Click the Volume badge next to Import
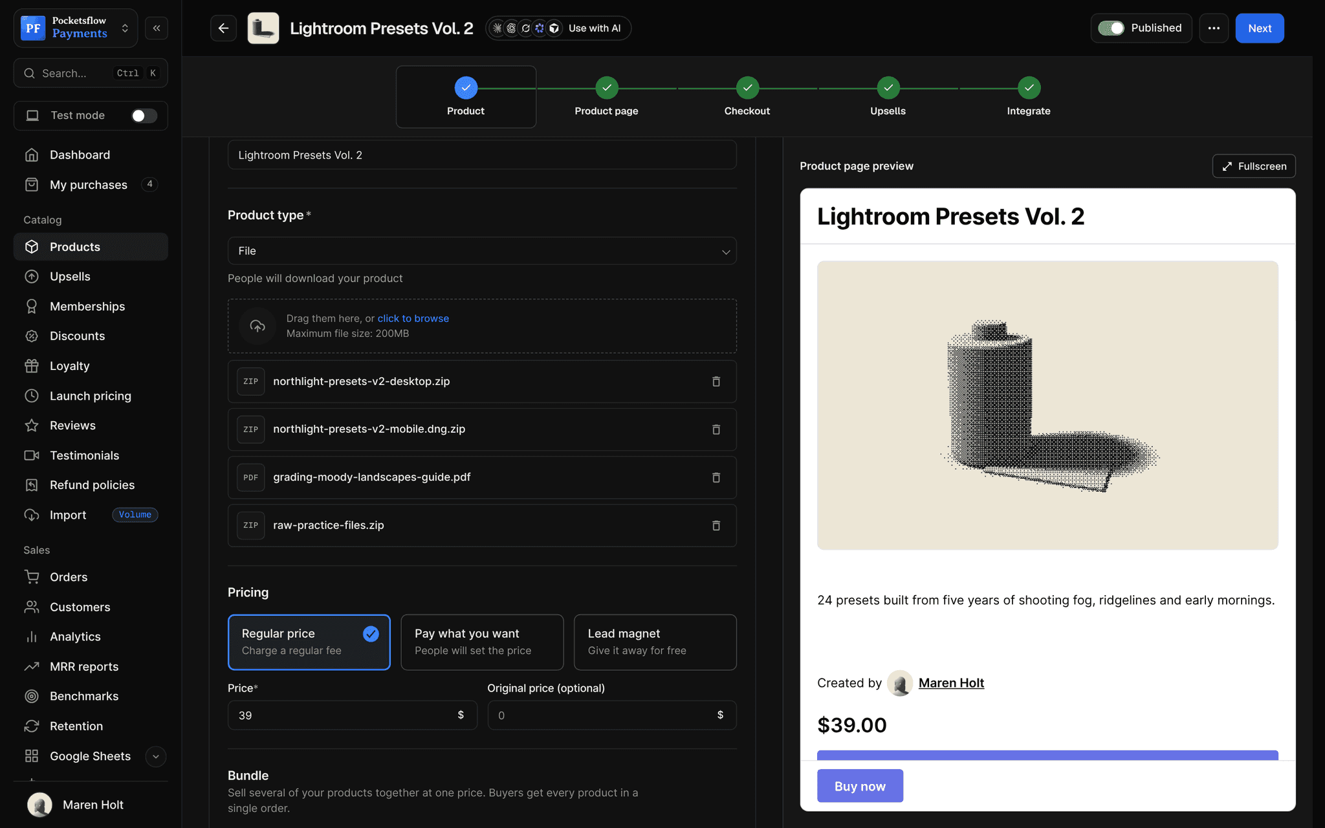The image size is (1325, 828). point(135,515)
